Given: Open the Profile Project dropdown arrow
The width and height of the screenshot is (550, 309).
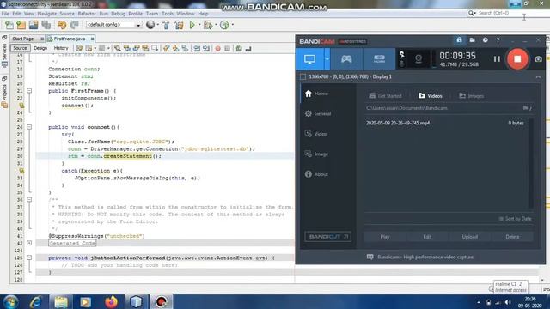Looking at the screenshot, I should [x=233, y=25].
